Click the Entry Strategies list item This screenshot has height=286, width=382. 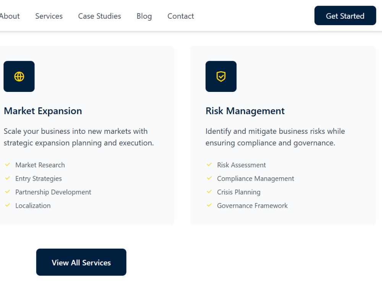(x=39, y=178)
